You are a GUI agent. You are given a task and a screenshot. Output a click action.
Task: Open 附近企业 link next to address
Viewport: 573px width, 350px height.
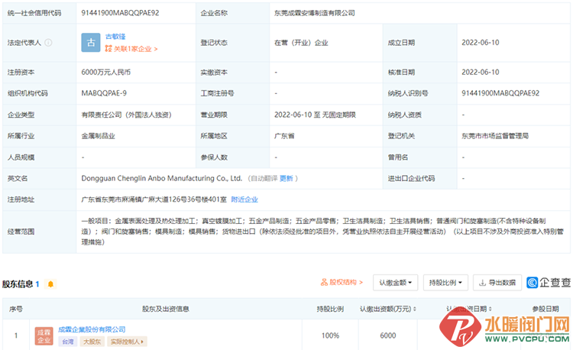pyautogui.click(x=244, y=199)
